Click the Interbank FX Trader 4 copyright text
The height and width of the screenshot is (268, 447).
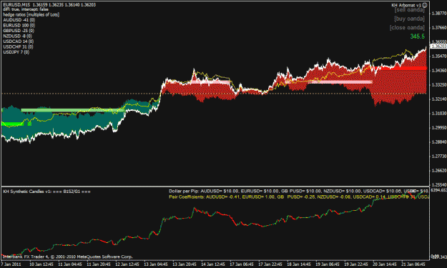pos(67,257)
